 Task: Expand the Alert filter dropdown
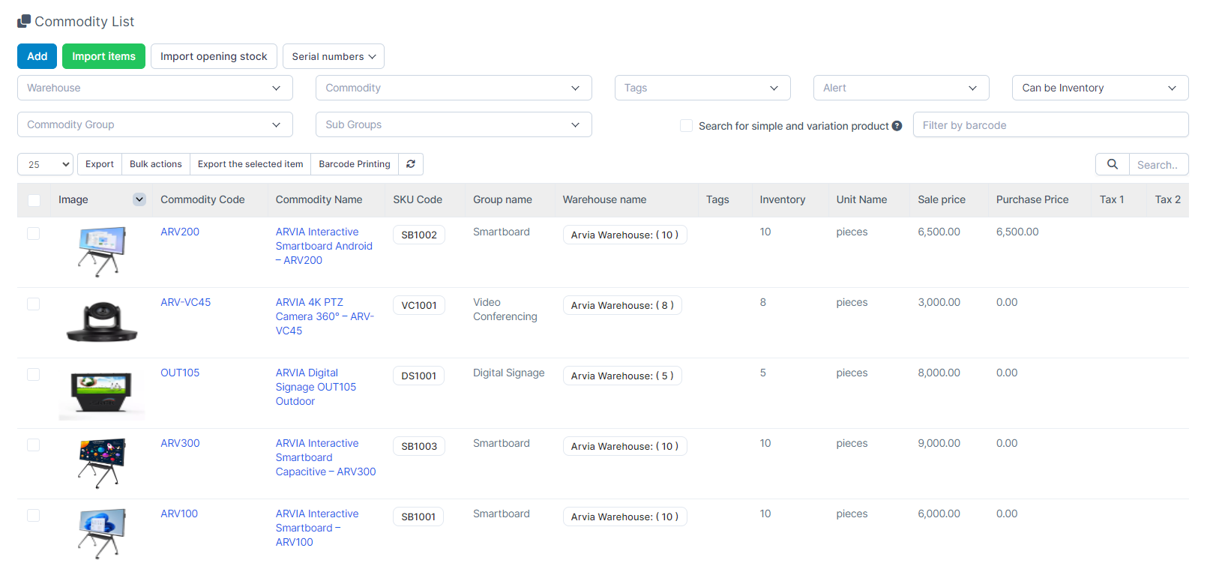(901, 88)
